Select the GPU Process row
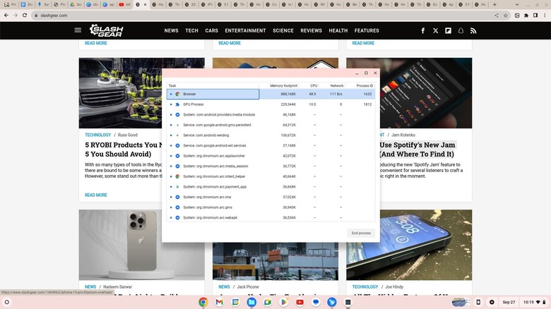Image resolution: width=551 pixels, height=309 pixels. click(271, 104)
